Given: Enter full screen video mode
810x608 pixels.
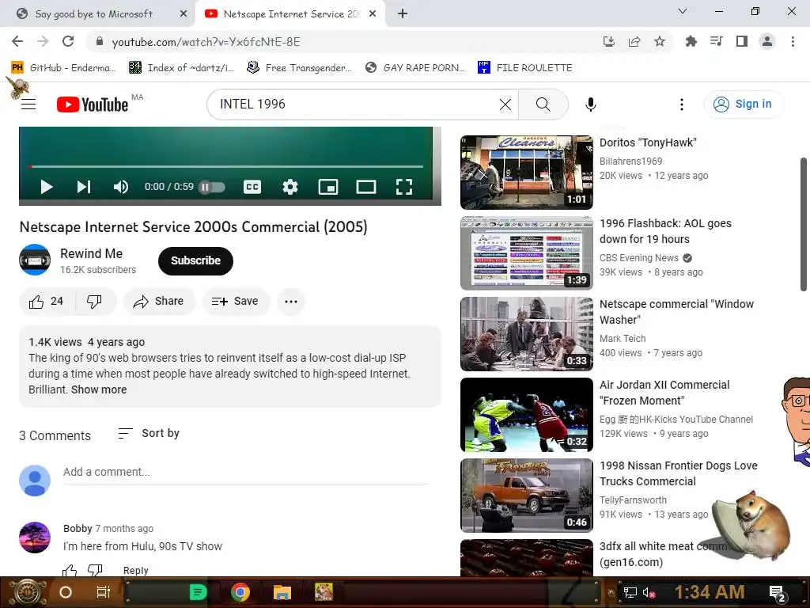Looking at the screenshot, I should 404,187.
